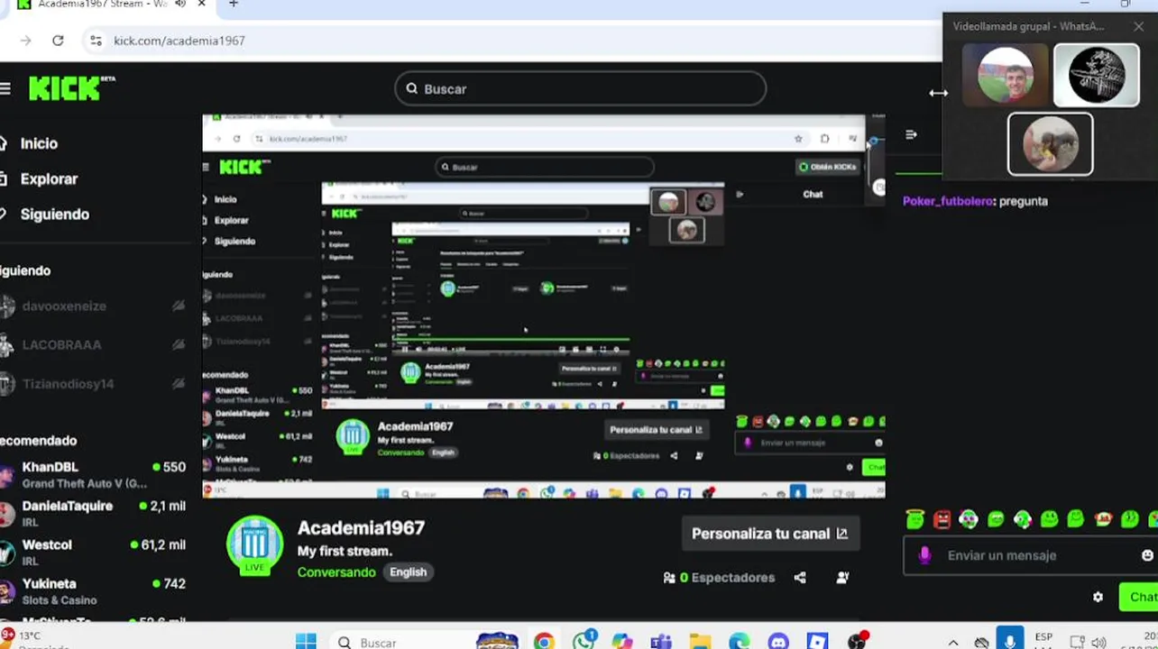
Task: Go to Inicio in sidebar
Action: pyautogui.click(x=39, y=143)
